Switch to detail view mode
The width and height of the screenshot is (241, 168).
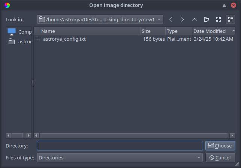230,19
